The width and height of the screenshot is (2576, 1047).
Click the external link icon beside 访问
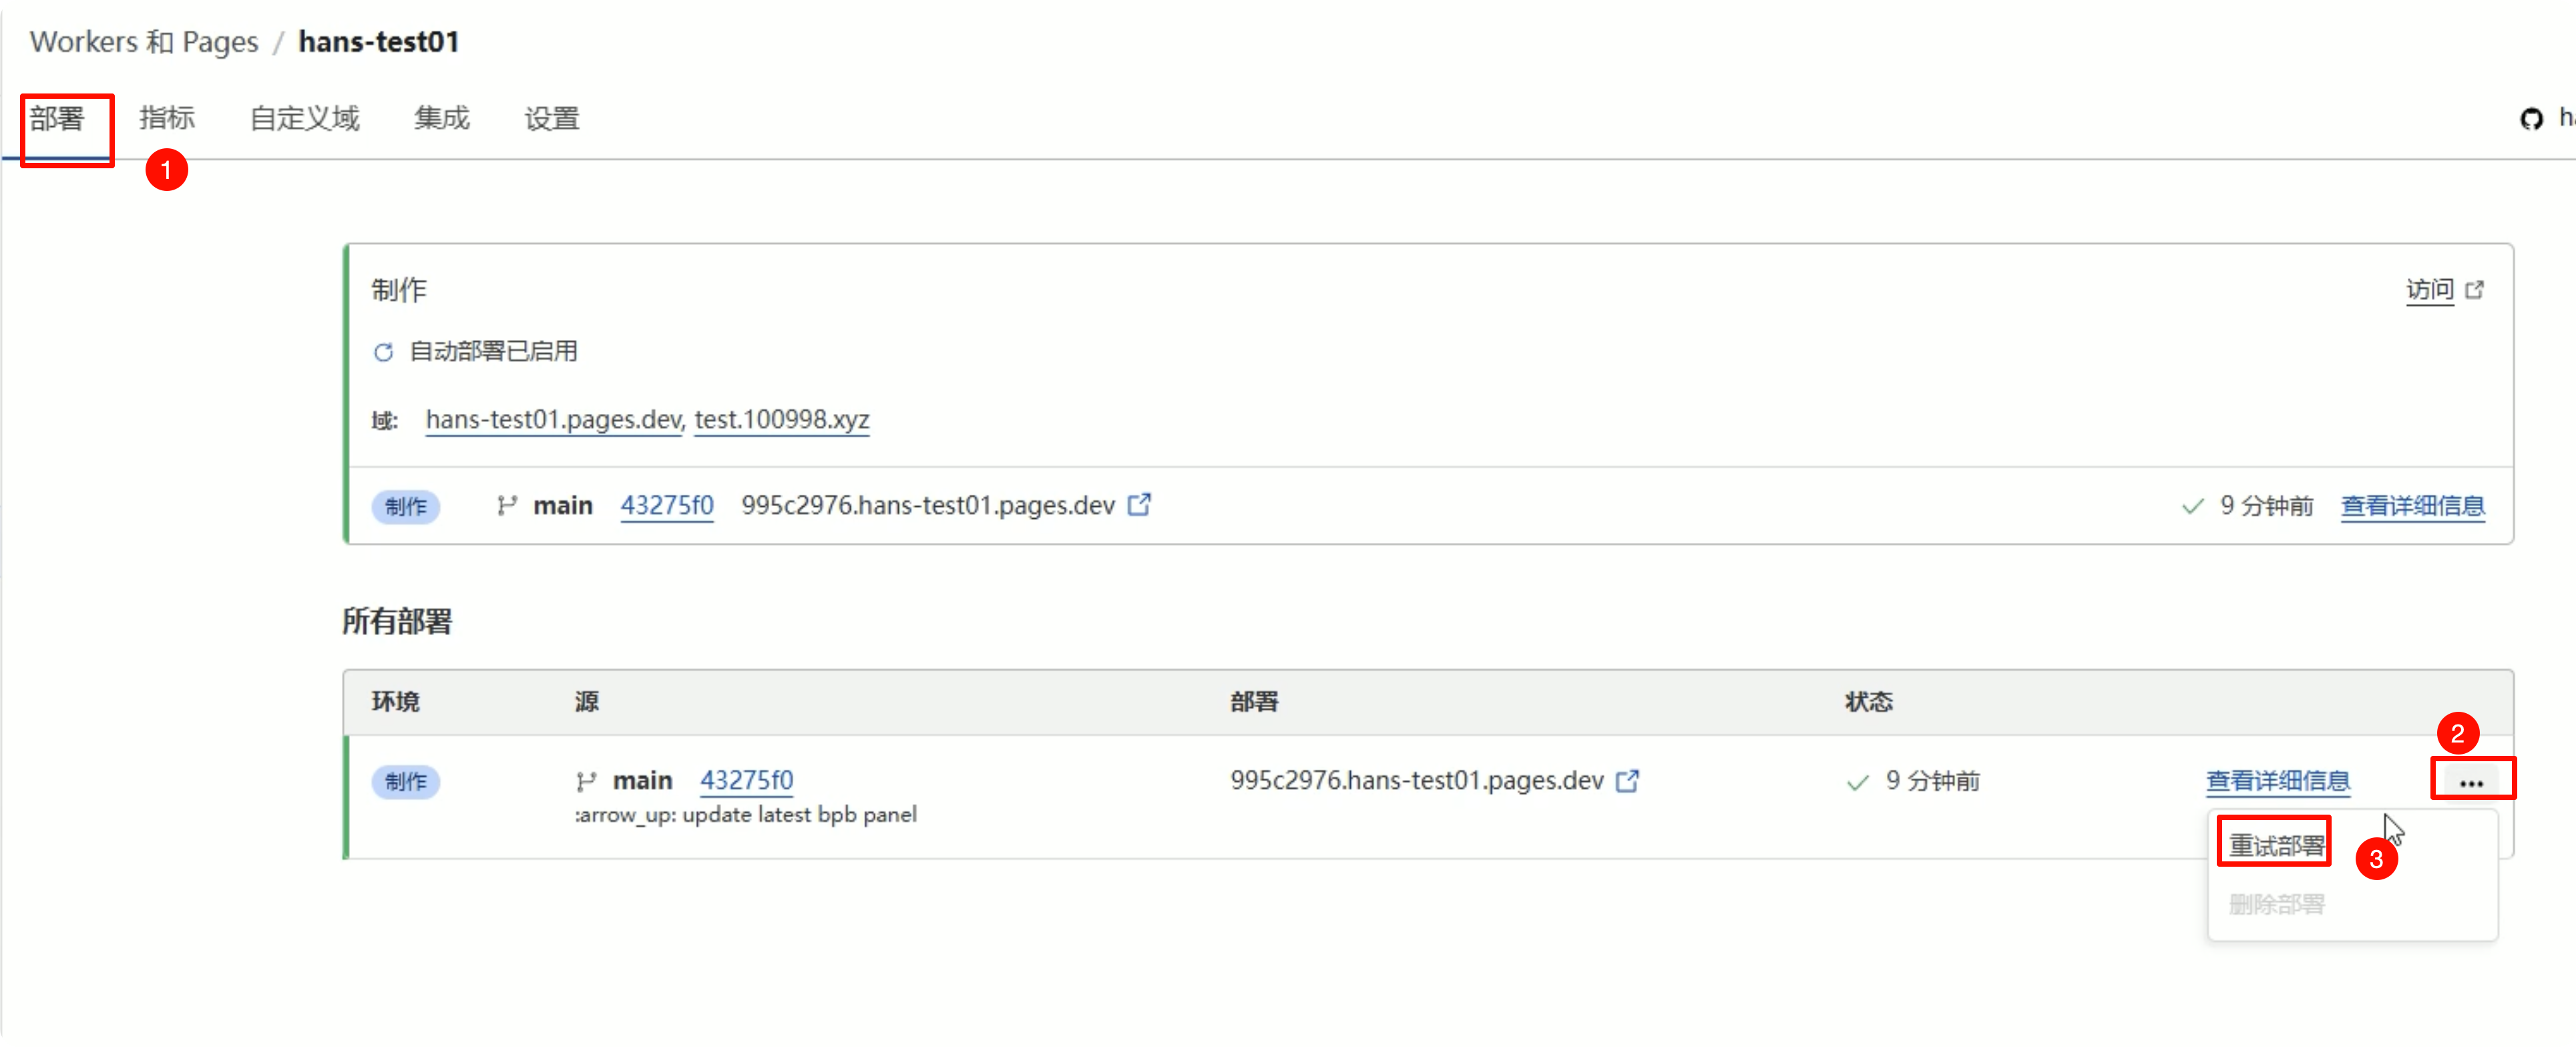(x=2475, y=290)
